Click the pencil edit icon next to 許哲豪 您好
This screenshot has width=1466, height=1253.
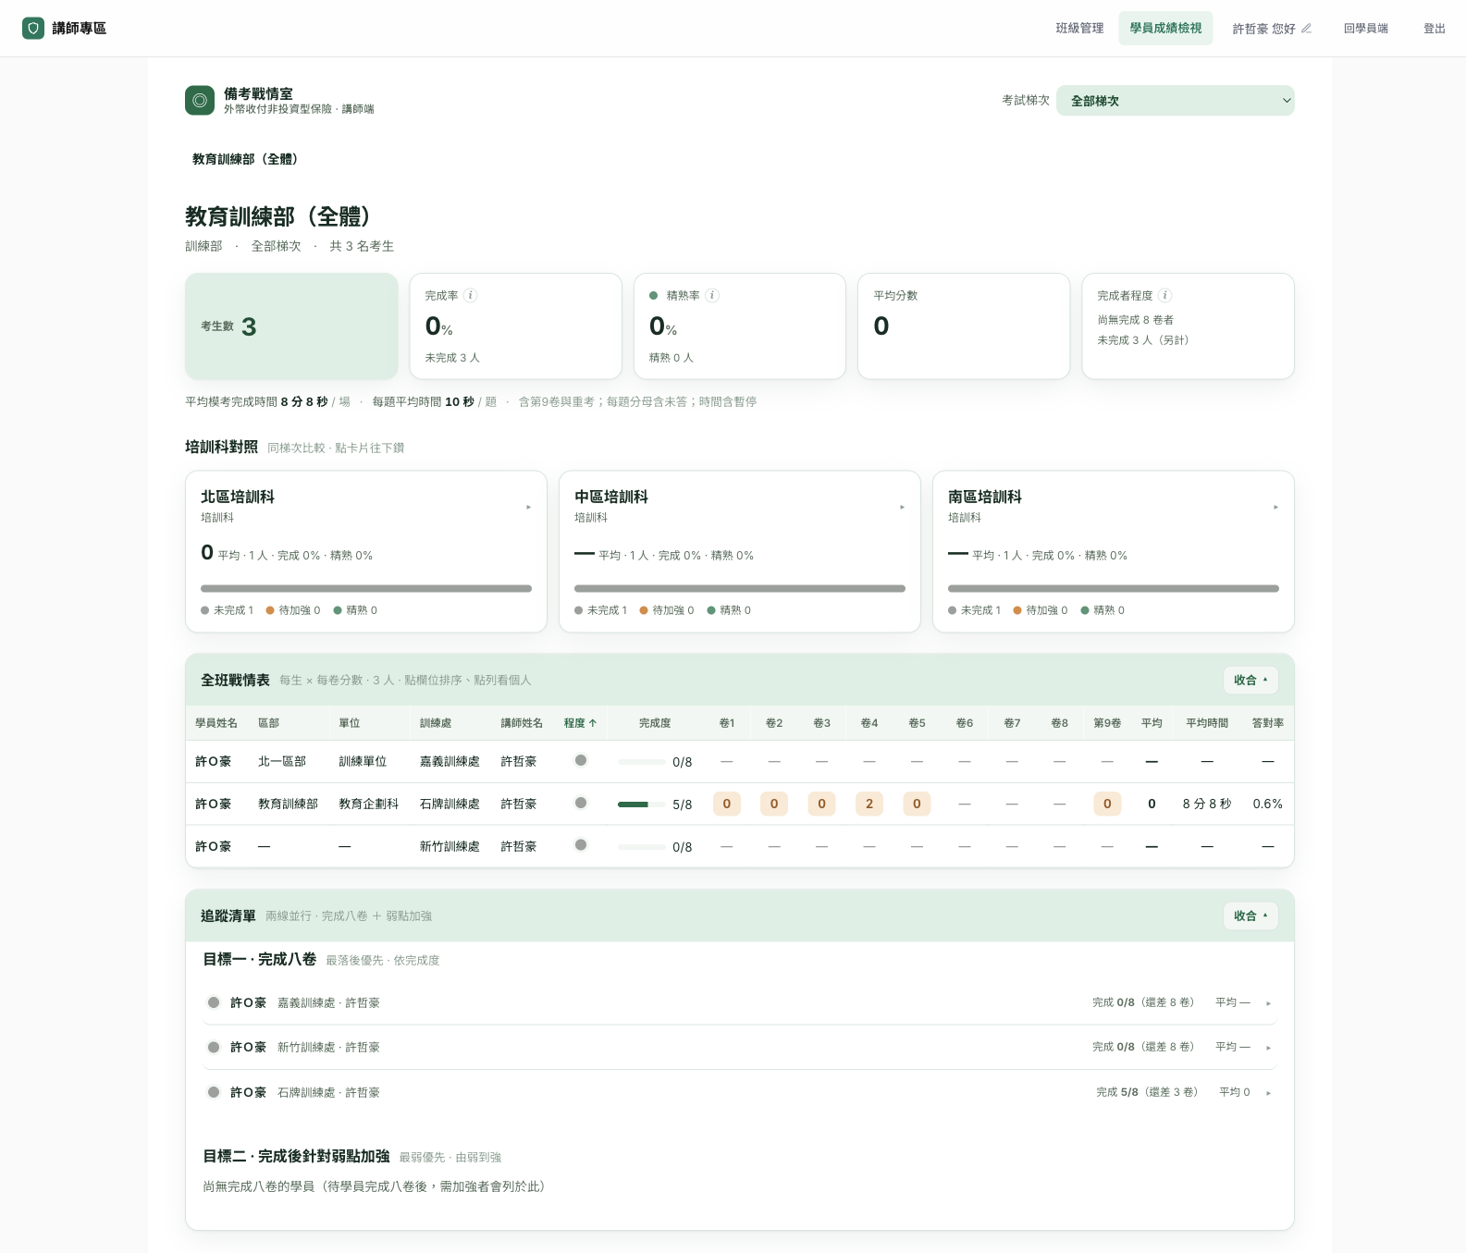tap(1306, 29)
